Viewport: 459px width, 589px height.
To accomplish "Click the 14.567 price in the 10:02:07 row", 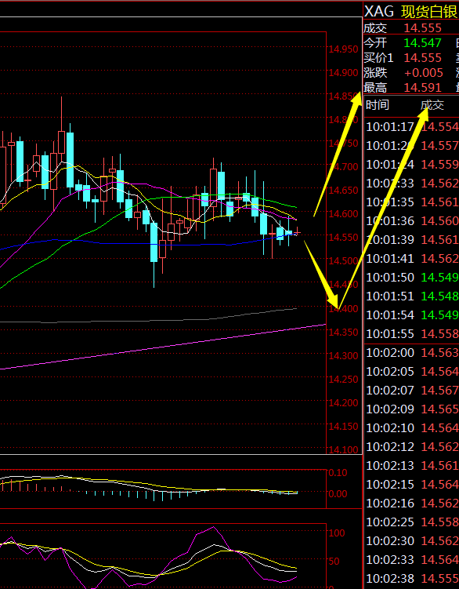I will pyautogui.click(x=439, y=390).
